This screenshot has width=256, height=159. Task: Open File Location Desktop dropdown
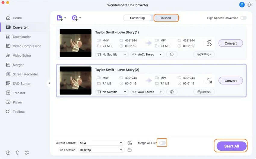coord(101,150)
